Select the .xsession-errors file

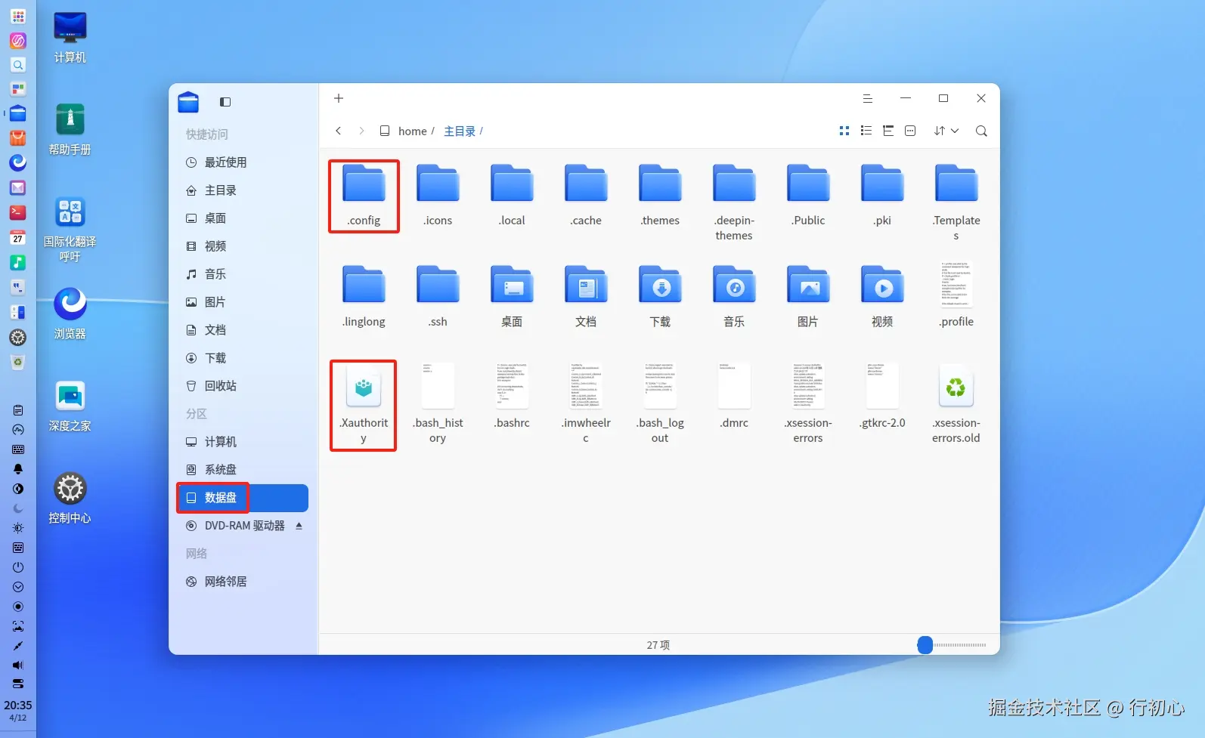coord(808,404)
